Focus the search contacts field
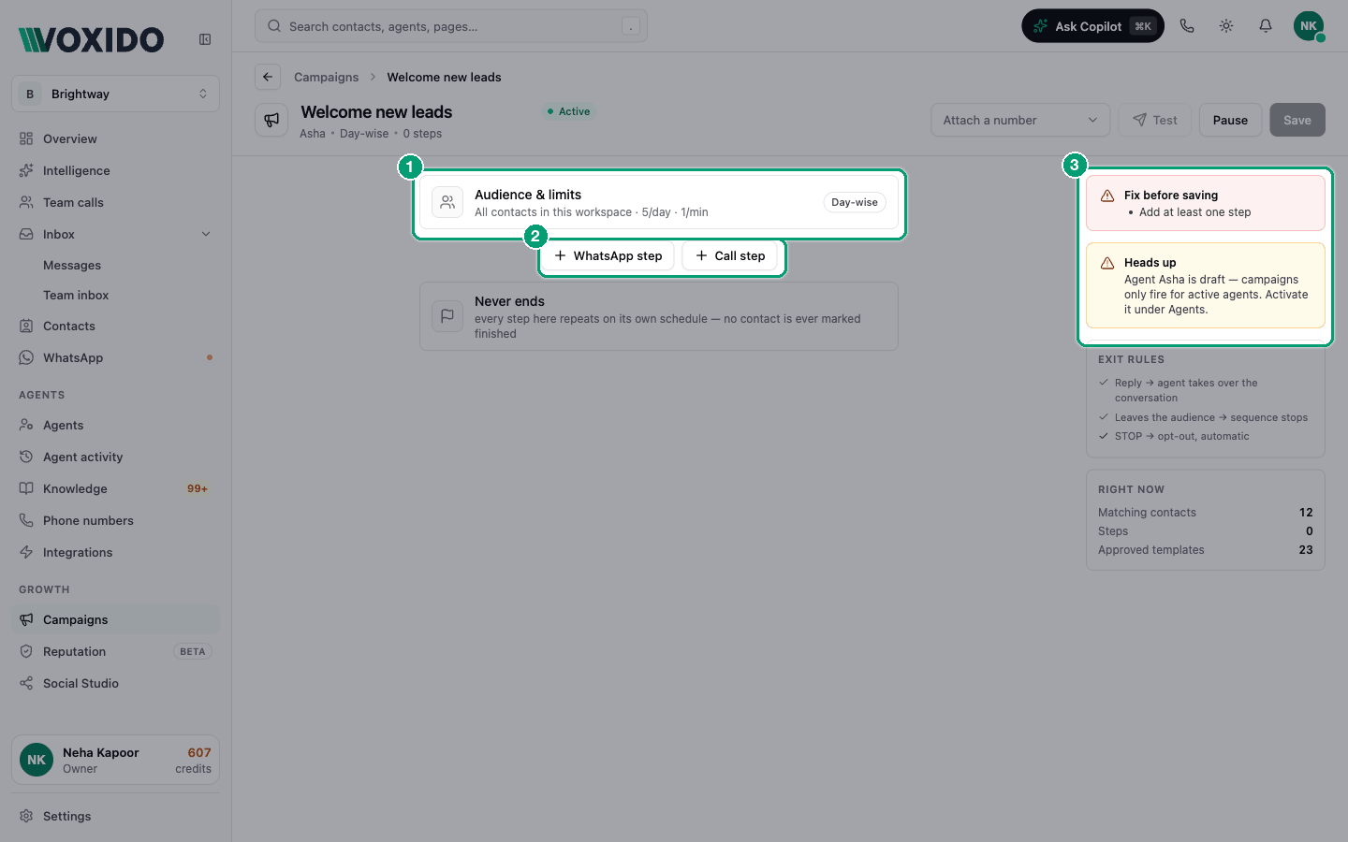The image size is (1348, 842). (451, 26)
